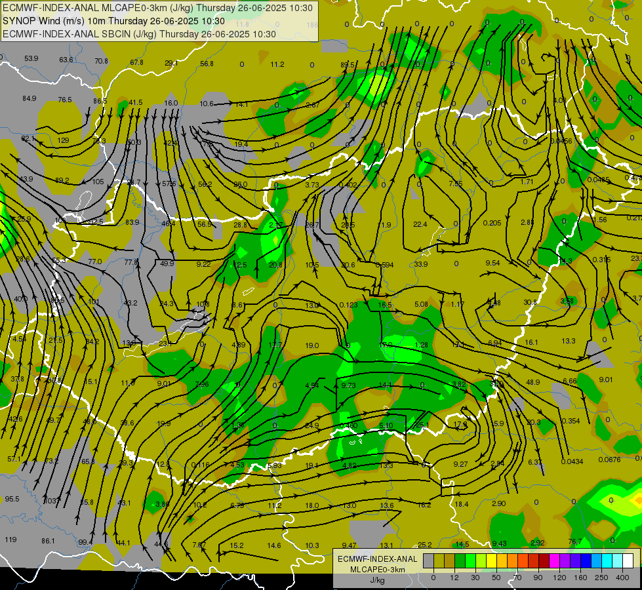The width and height of the screenshot is (642, 590).
Task: Click the legend tick label 120
Action: (x=559, y=578)
